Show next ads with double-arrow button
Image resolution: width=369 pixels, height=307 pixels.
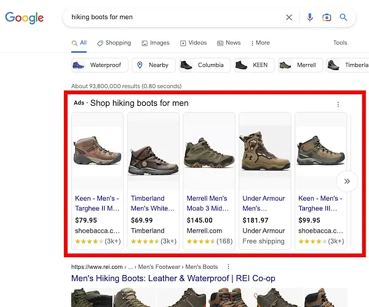pyautogui.click(x=347, y=181)
